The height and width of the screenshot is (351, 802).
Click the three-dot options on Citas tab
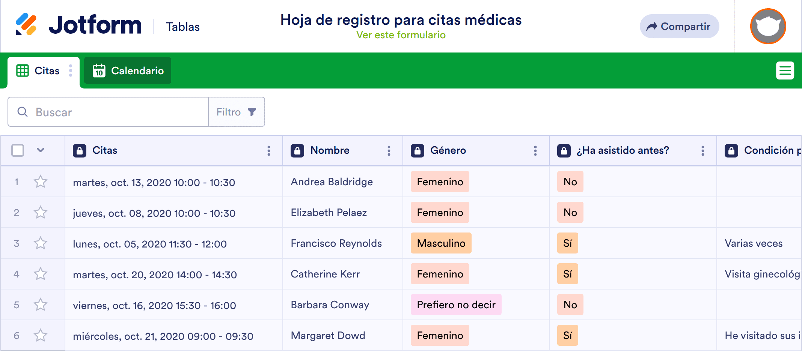point(71,70)
